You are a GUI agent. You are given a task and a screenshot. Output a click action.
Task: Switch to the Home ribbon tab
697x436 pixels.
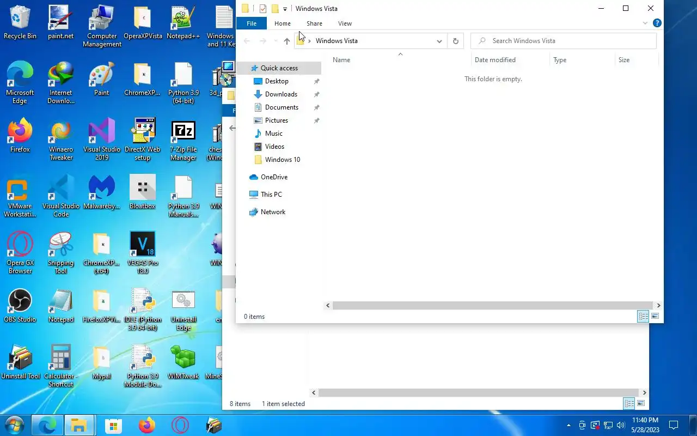pos(283,23)
